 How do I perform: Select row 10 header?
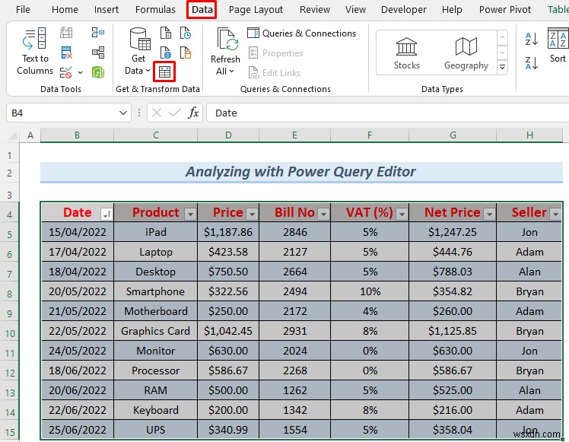click(x=10, y=333)
